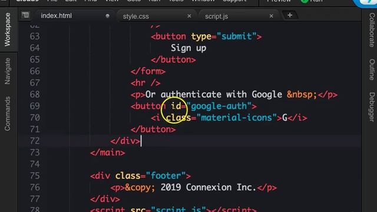Open the Outline panel on the right

point(372,69)
